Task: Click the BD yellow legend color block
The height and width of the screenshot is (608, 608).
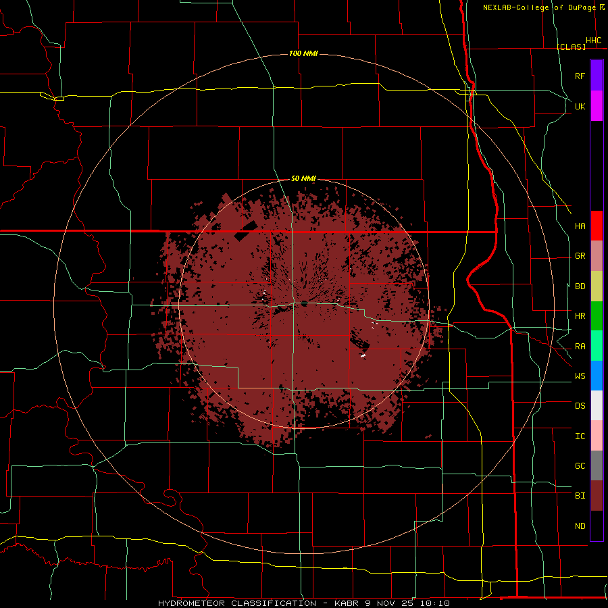Action: tap(597, 286)
